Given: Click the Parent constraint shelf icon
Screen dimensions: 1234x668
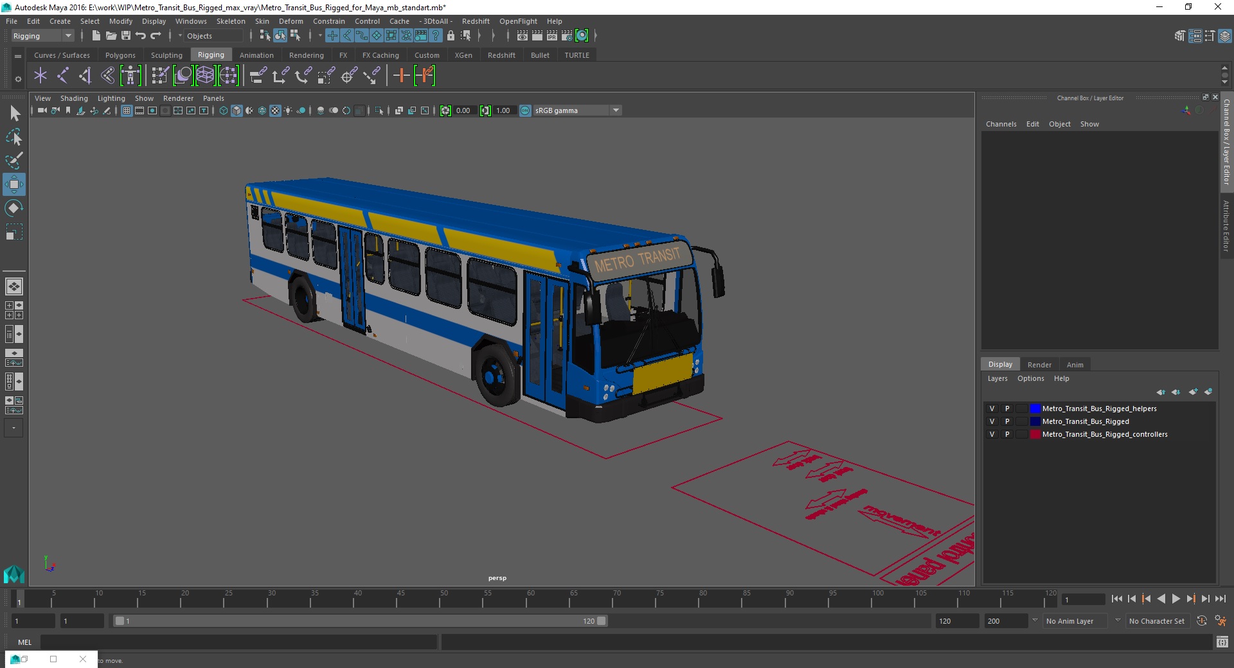Looking at the screenshot, I should 258,76.
